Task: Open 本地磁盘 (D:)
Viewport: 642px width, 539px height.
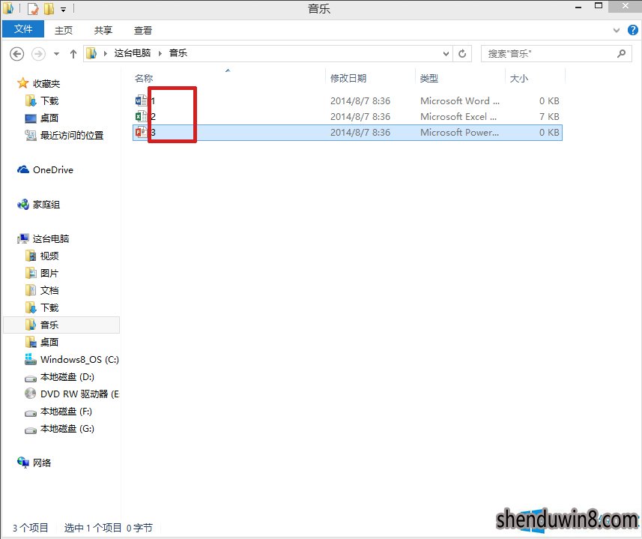Action: 59,377
